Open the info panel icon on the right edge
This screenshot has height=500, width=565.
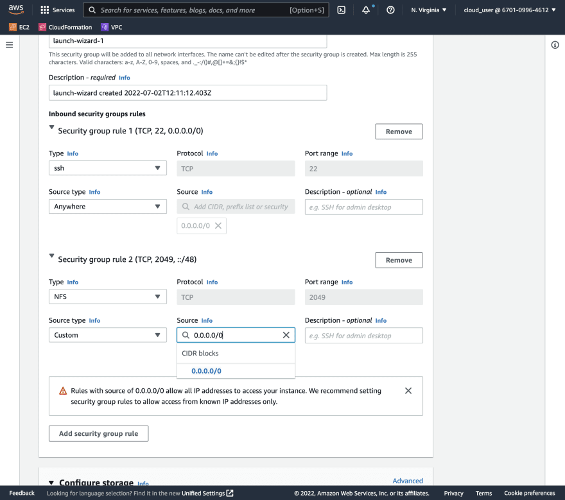point(555,45)
